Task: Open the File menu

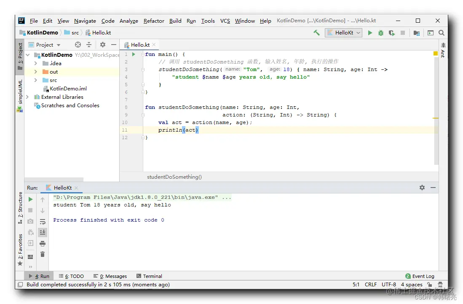Action: [34, 21]
